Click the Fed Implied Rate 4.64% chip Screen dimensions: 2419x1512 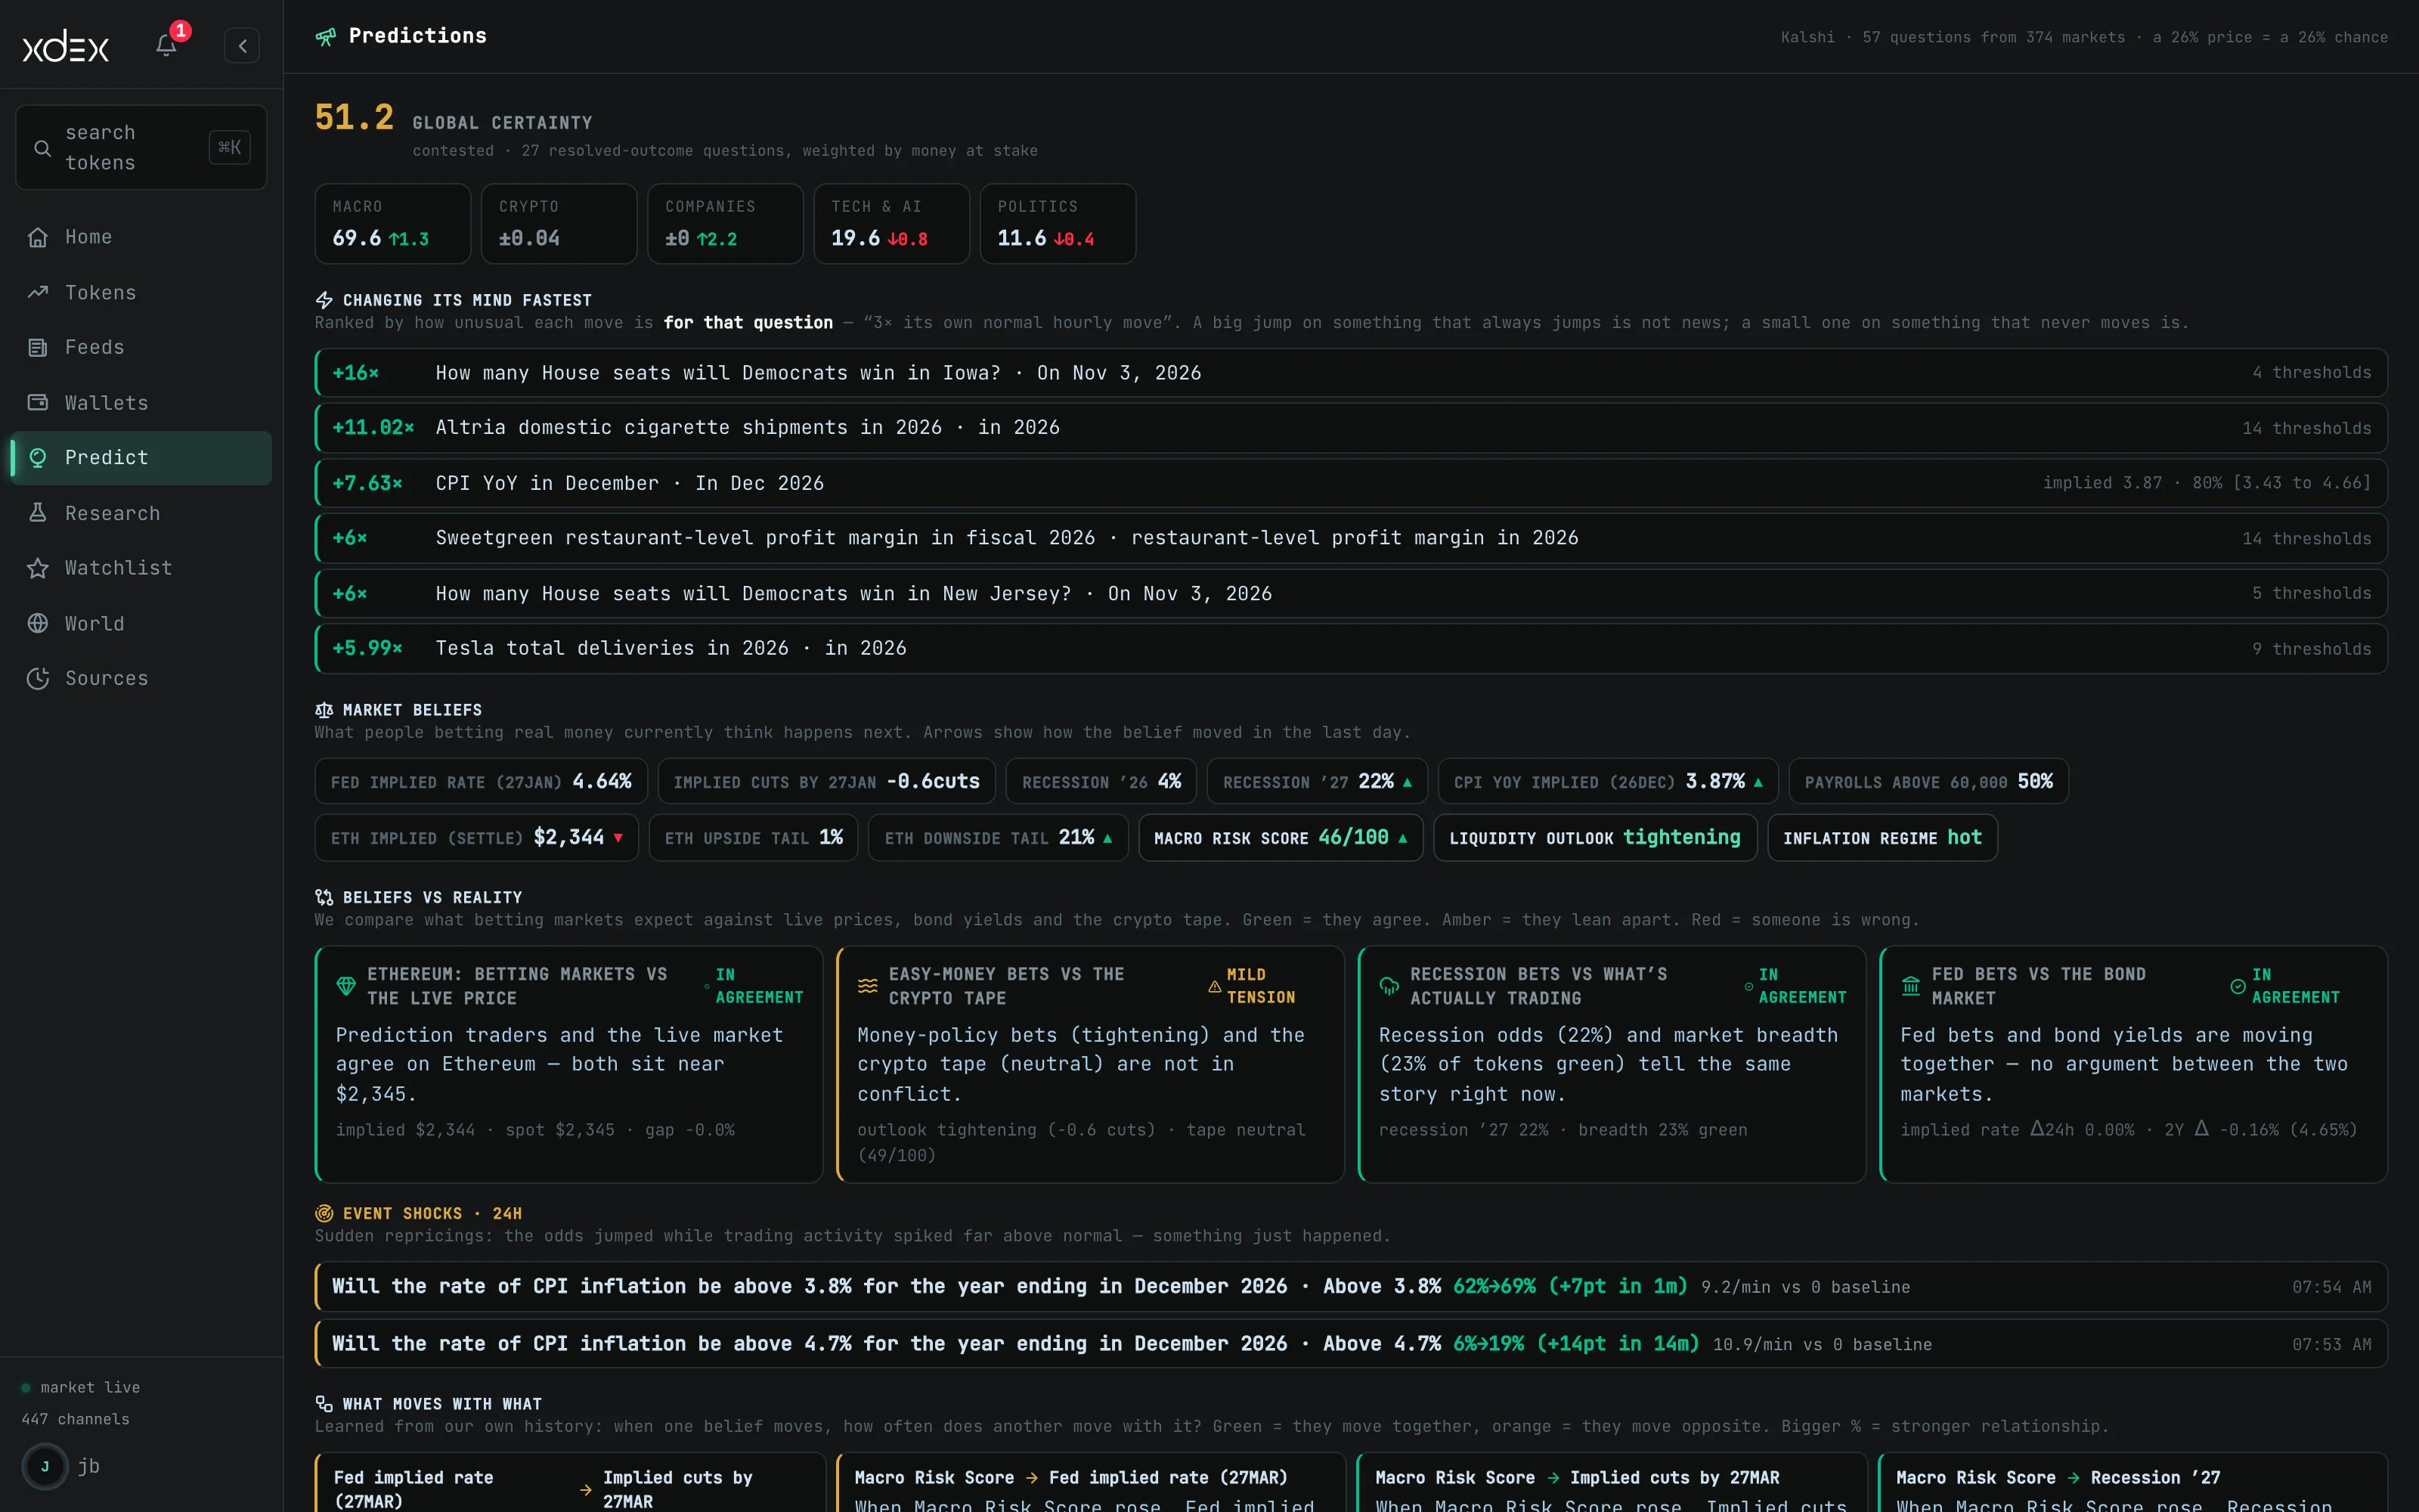pyautogui.click(x=481, y=781)
